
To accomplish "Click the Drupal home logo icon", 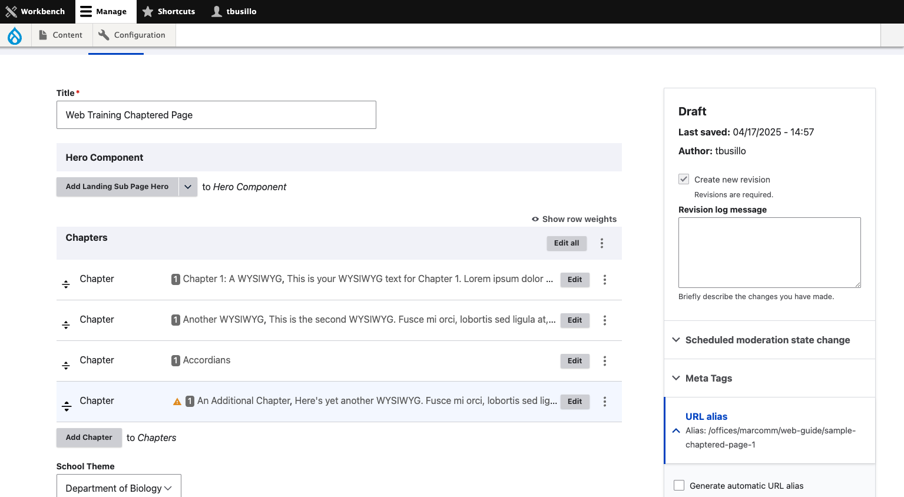I will pyautogui.click(x=15, y=35).
